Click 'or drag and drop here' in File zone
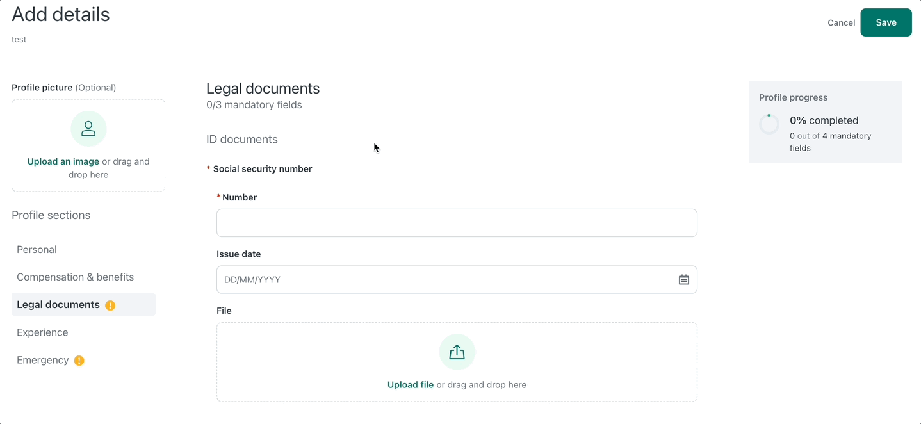Image resolution: width=921 pixels, height=424 pixels. (x=482, y=385)
